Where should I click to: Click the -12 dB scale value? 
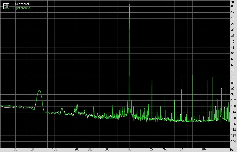[x=232, y=12]
